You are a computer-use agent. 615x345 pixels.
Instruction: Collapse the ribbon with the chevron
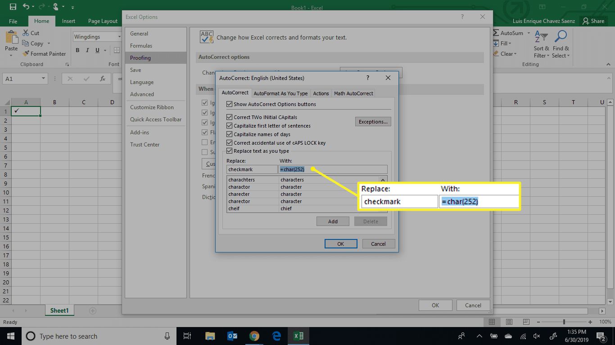coord(608,64)
